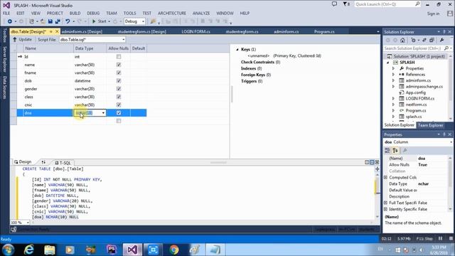Click the Open File folder icon
Viewport: 455px width, 256px height.
coord(43,21)
